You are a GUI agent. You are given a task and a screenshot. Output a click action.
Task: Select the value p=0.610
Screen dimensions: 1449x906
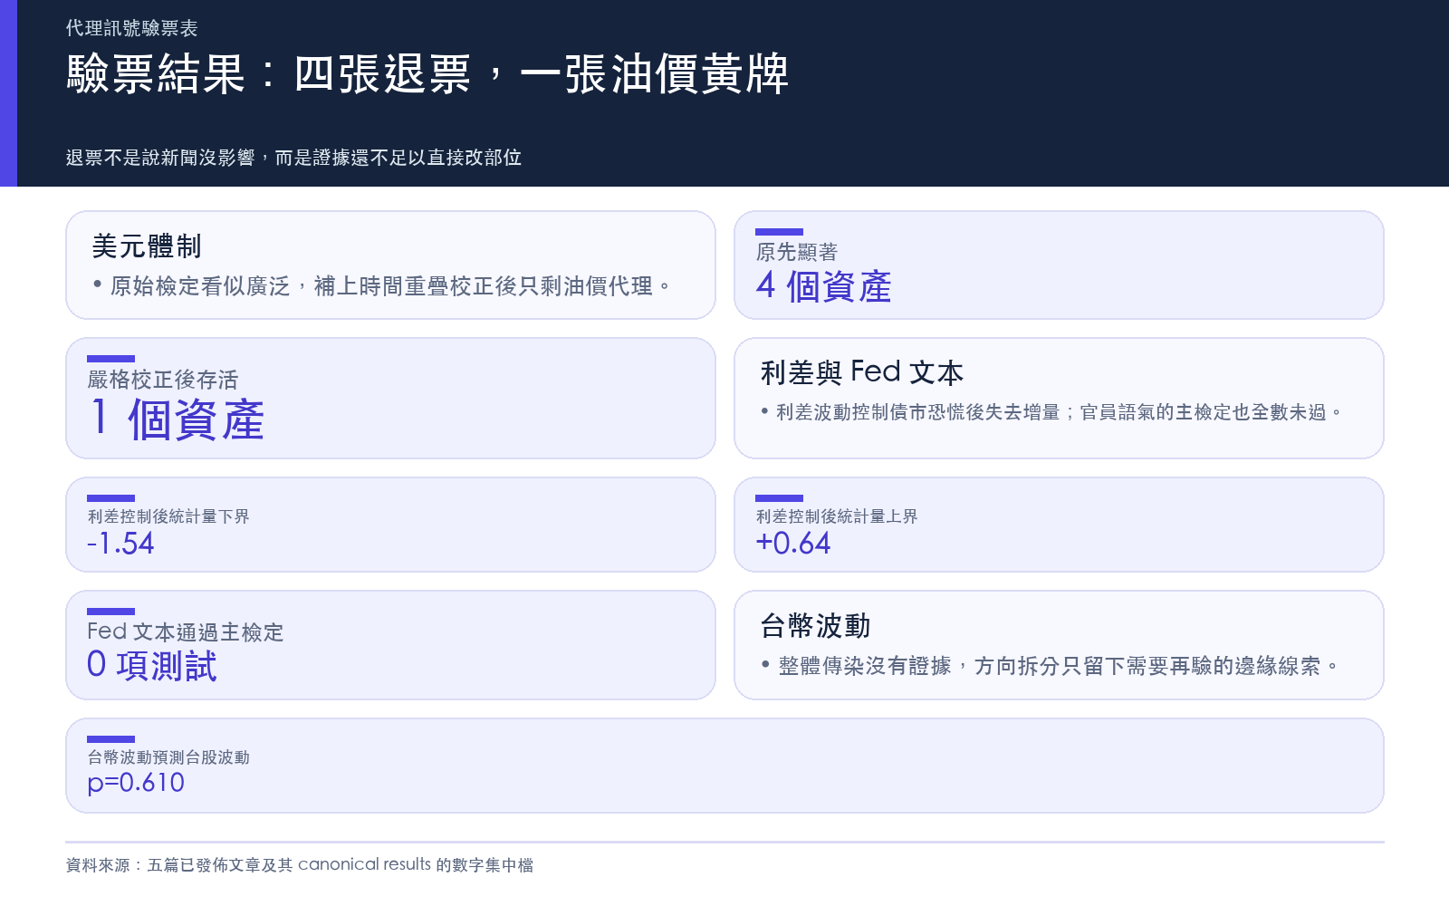[136, 784]
